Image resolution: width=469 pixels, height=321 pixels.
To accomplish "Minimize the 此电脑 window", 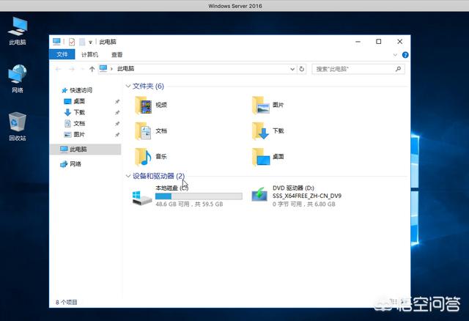I will 358,42.
